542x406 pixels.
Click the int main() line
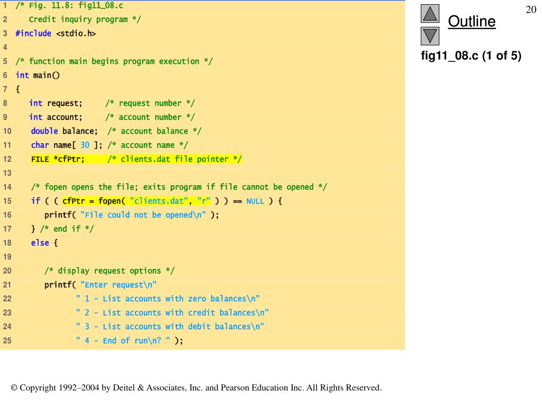point(38,75)
